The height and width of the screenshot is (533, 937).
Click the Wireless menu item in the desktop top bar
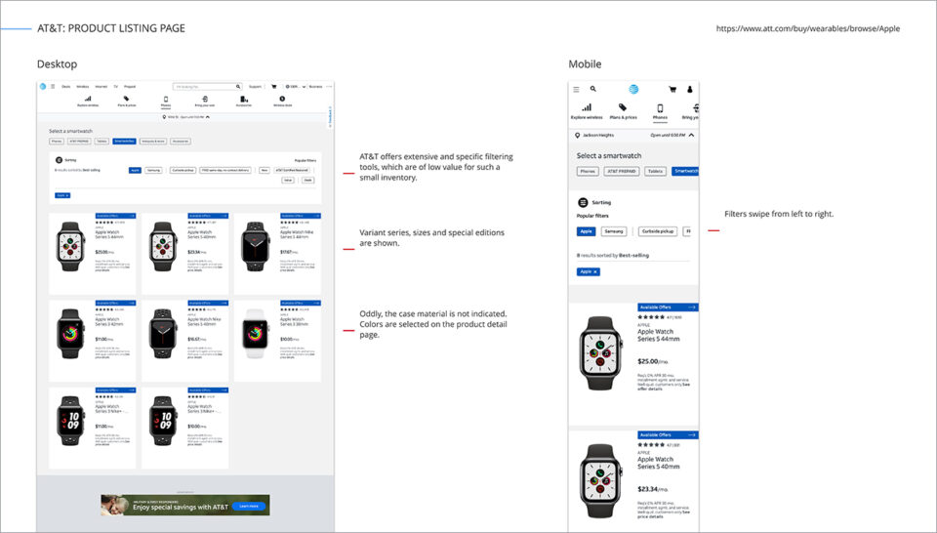click(x=82, y=87)
